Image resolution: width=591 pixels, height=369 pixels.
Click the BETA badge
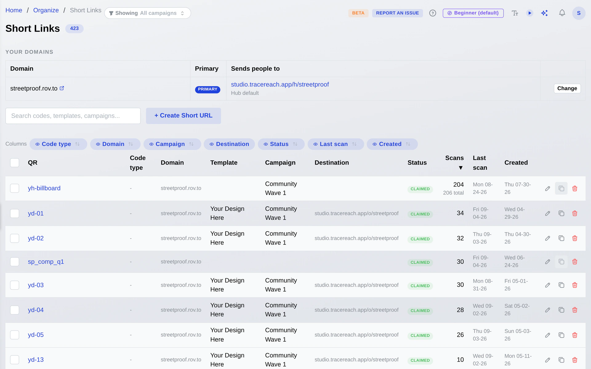coord(358,13)
